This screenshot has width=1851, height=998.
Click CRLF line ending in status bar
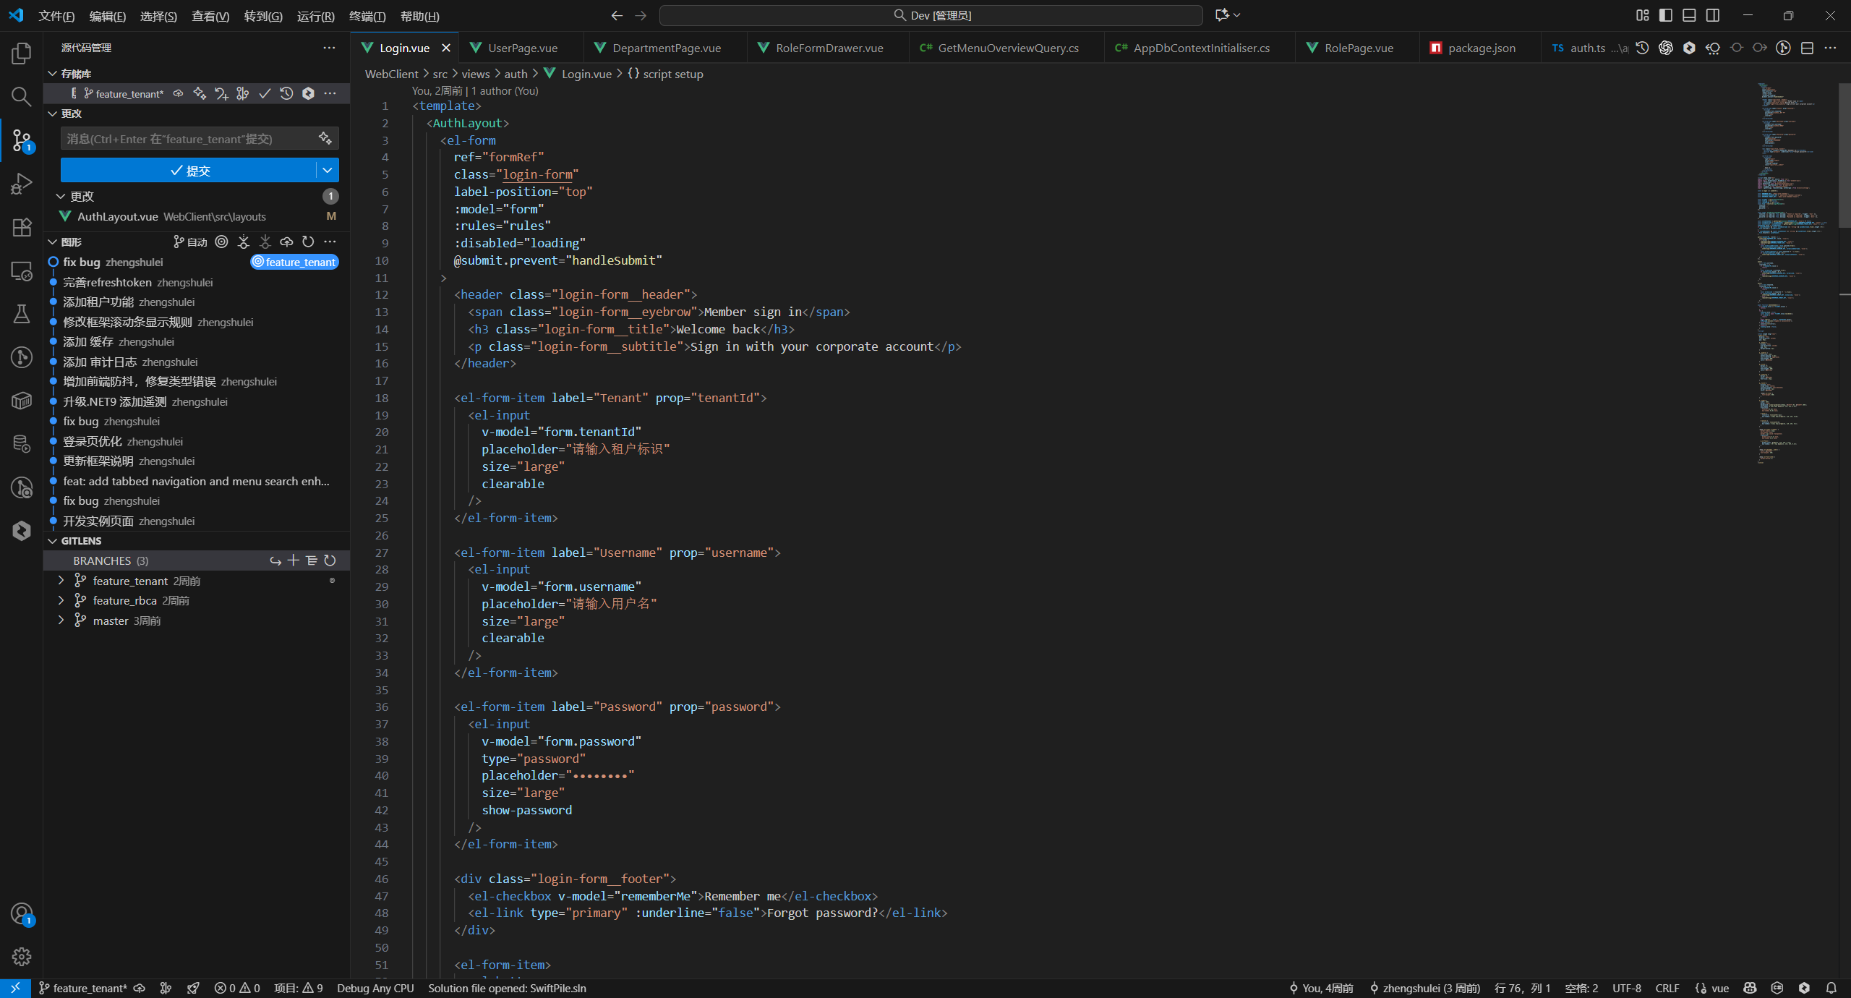click(1667, 988)
